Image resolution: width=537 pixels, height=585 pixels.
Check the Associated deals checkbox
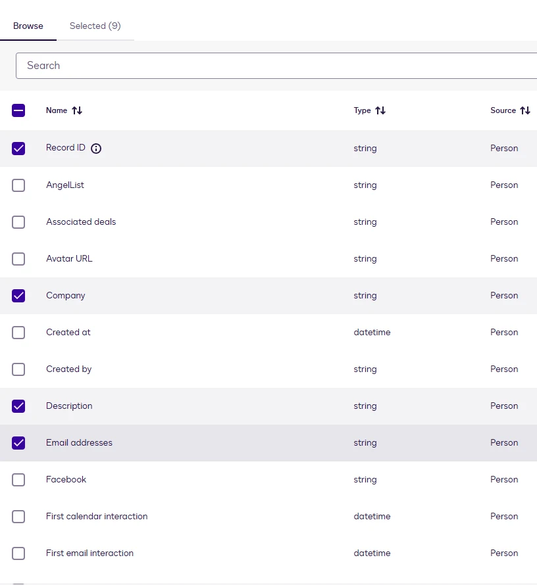[18, 222]
